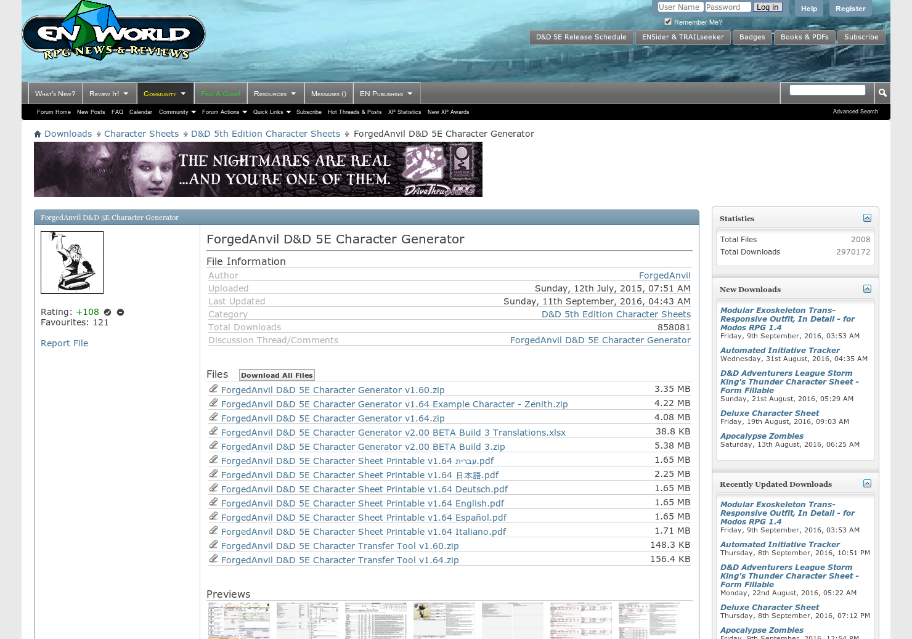The height and width of the screenshot is (639, 912).
Task: Click attachment icon beside Generator v1.64.zip
Action: coord(213,417)
